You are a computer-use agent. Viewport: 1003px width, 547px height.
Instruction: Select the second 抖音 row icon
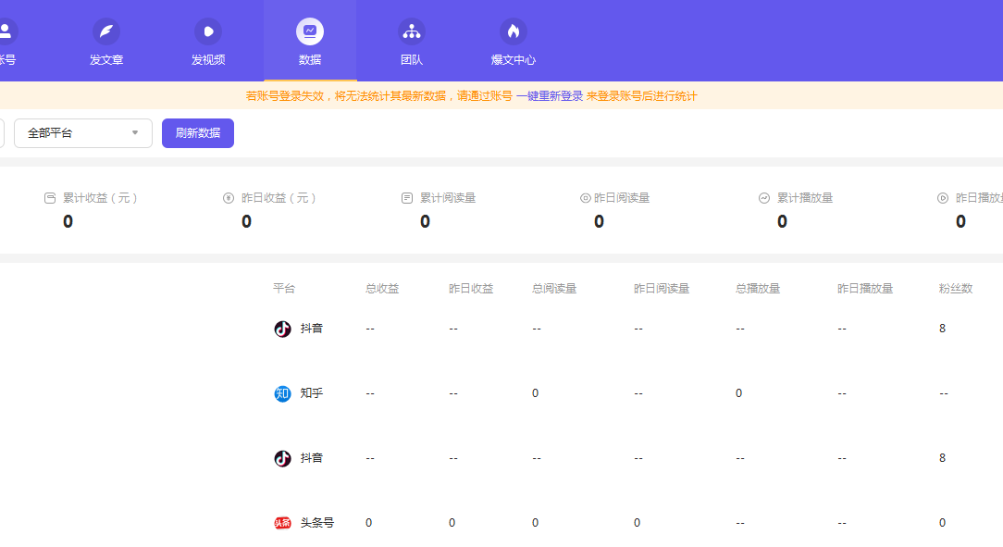pos(283,458)
